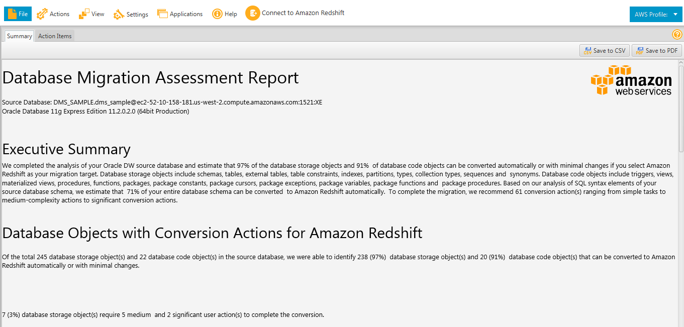
Task: Click the Database Migration Assessment Report heading
Action: [150, 78]
